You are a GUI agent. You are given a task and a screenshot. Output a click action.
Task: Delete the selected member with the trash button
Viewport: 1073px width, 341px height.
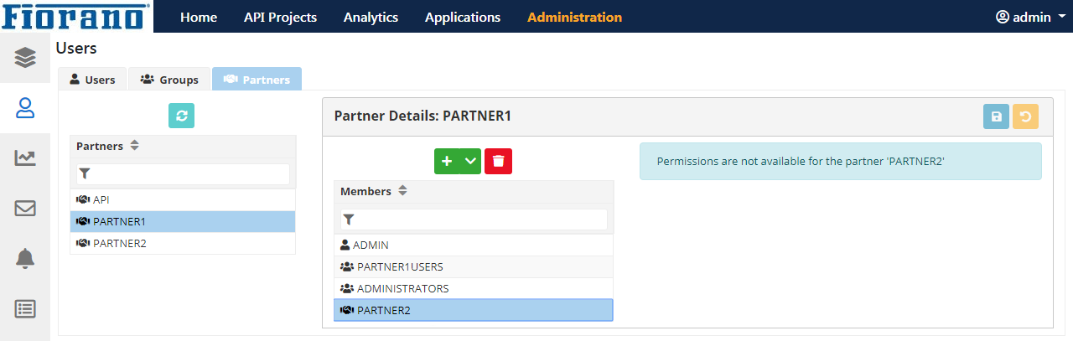tap(498, 161)
